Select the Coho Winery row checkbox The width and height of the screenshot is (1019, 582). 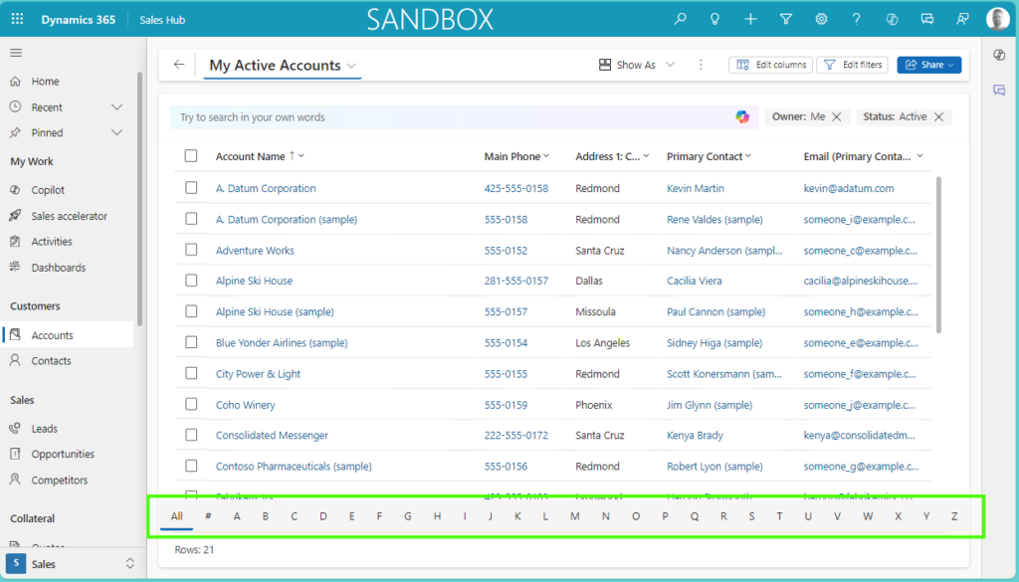[191, 405]
